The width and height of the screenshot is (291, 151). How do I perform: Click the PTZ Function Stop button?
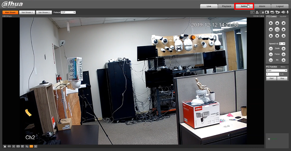(x=282, y=78)
